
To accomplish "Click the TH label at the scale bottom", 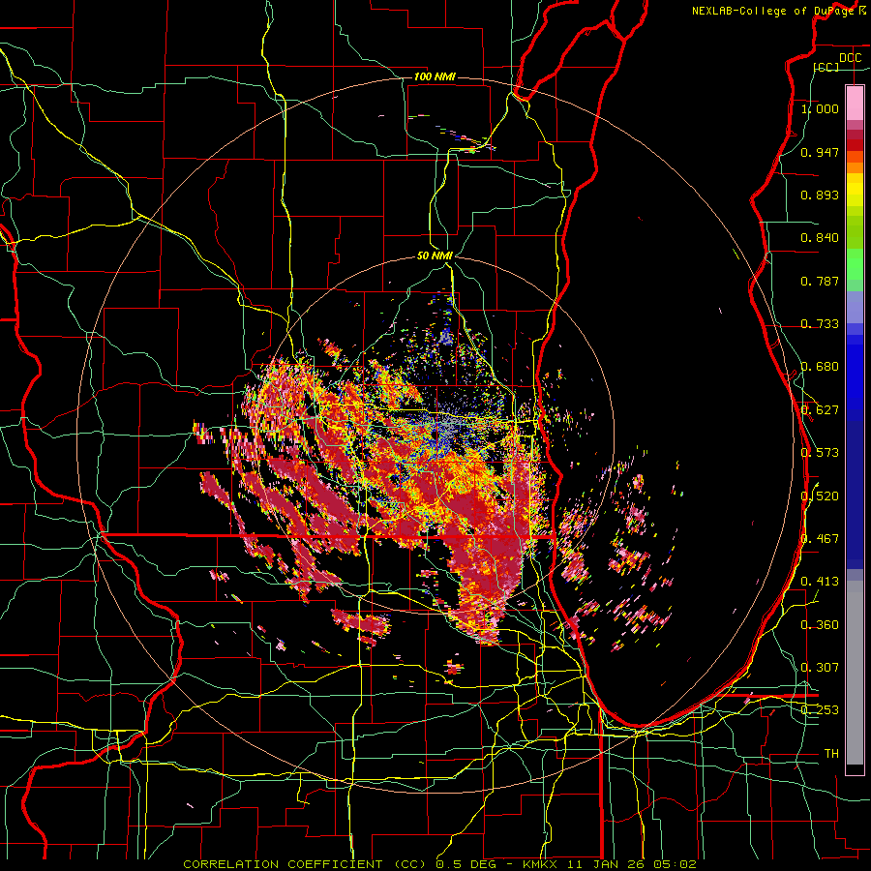I will pyautogui.click(x=831, y=754).
